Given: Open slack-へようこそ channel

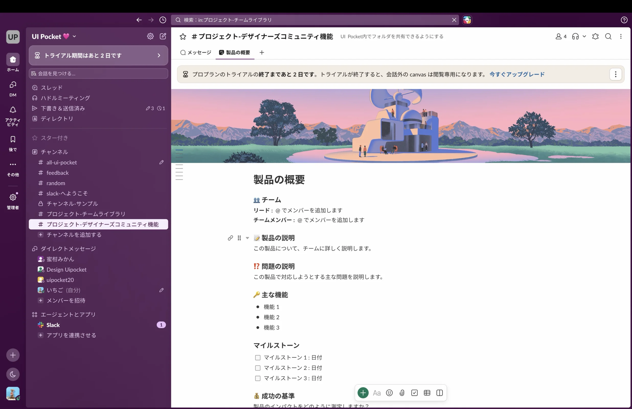Looking at the screenshot, I should [x=98, y=193].
